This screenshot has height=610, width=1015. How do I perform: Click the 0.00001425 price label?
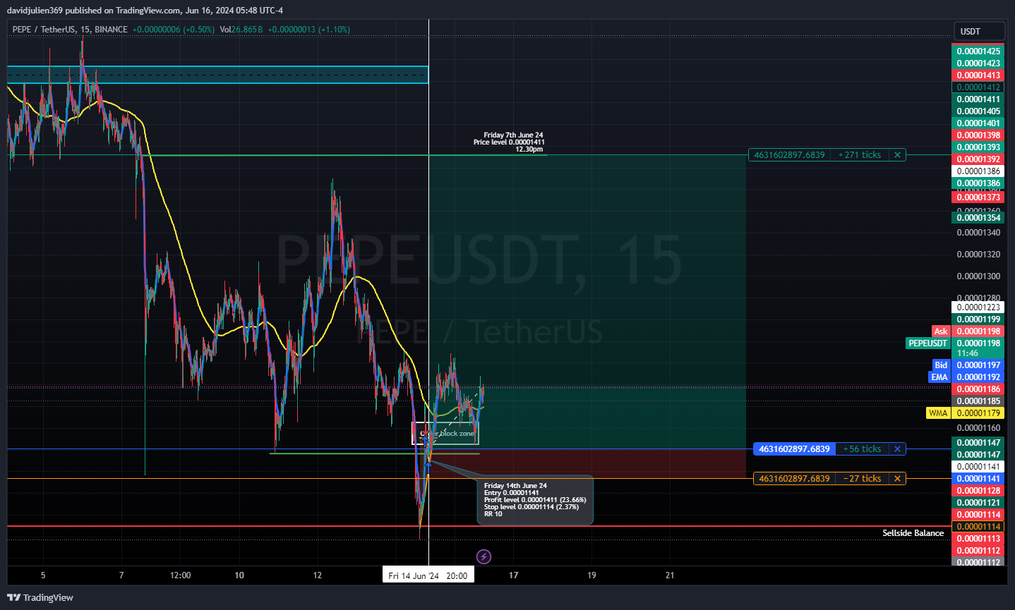[x=978, y=51]
